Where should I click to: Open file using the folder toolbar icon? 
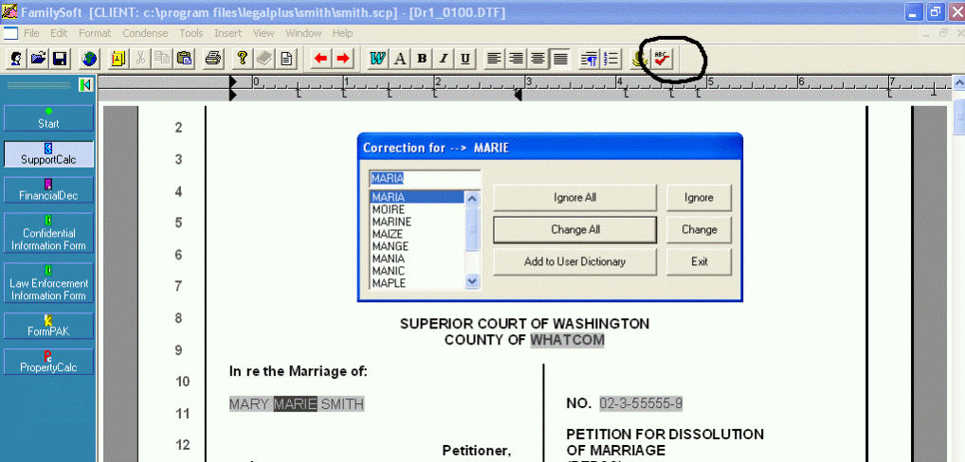38,59
